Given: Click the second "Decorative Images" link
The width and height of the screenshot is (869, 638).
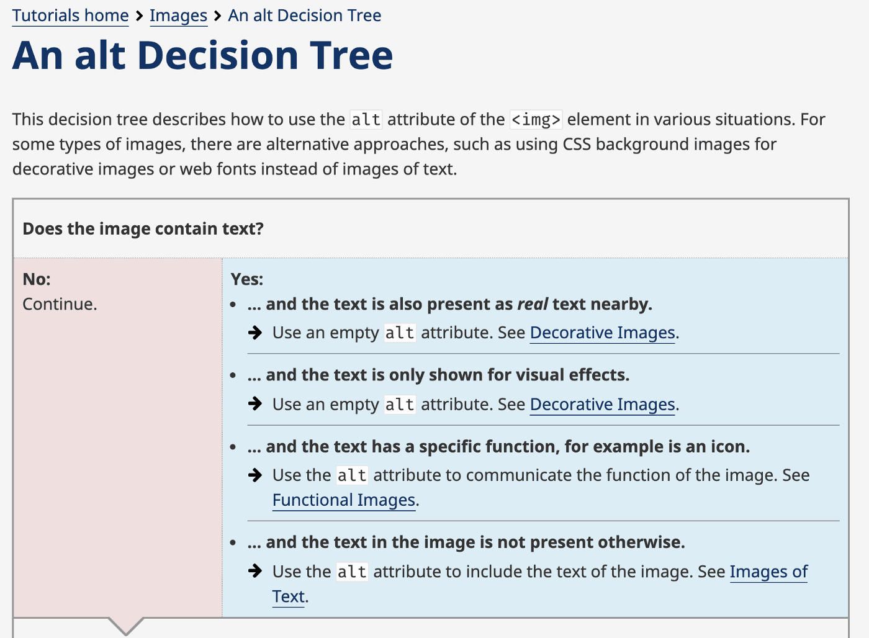Looking at the screenshot, I should [601, 404].
